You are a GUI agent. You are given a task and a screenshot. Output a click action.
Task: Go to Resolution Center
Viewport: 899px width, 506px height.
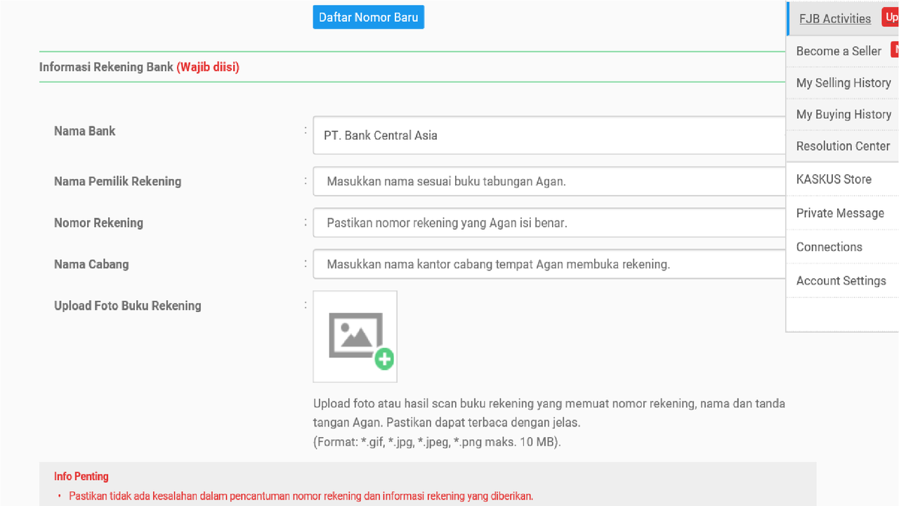pos(843,146)
